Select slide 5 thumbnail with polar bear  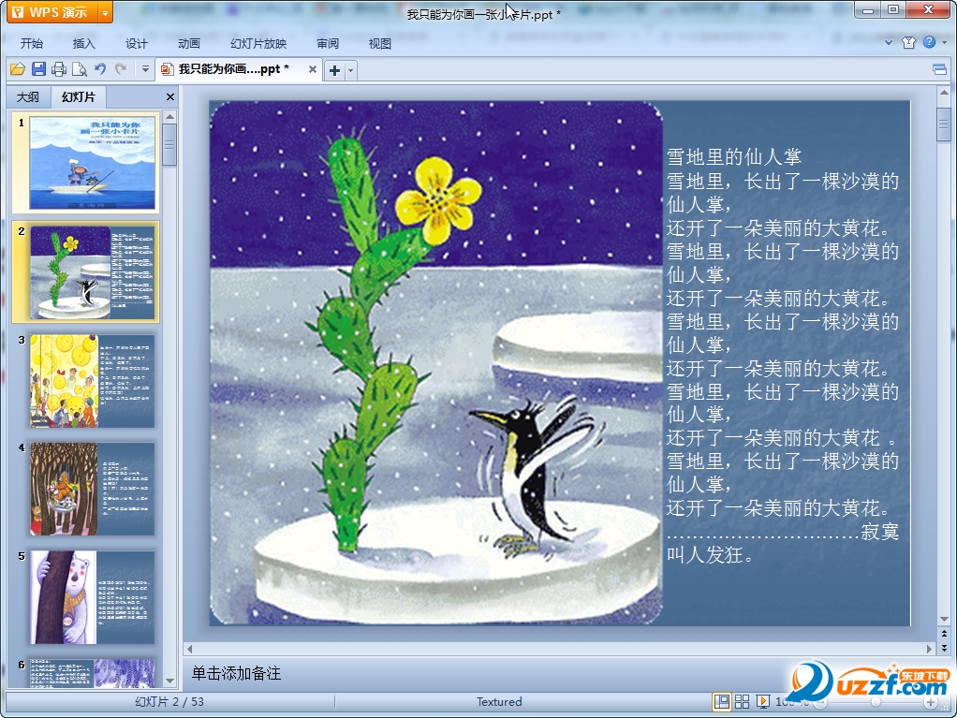tap(92, 597)
